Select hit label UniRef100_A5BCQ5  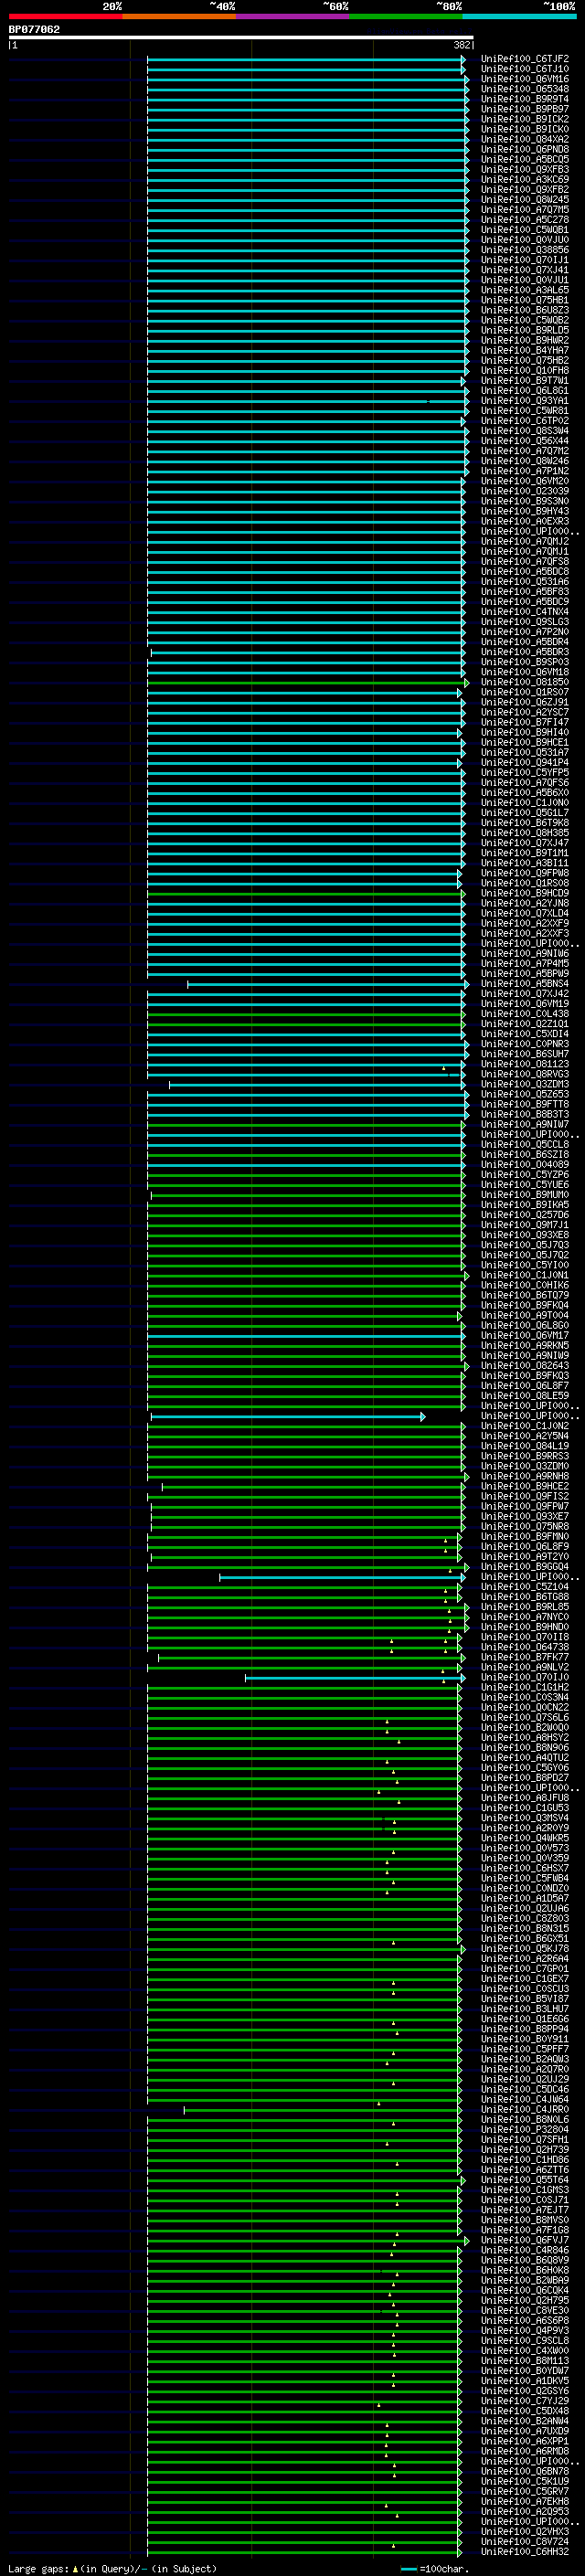coord(525,159)
